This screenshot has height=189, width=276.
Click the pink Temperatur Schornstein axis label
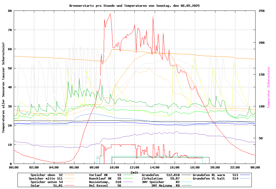click(x=268, y=87)
